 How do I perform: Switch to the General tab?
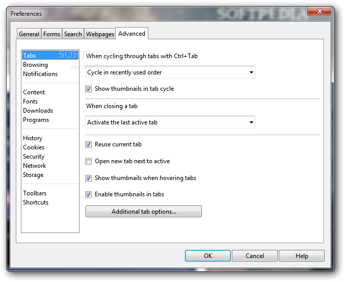pos(29,34)
